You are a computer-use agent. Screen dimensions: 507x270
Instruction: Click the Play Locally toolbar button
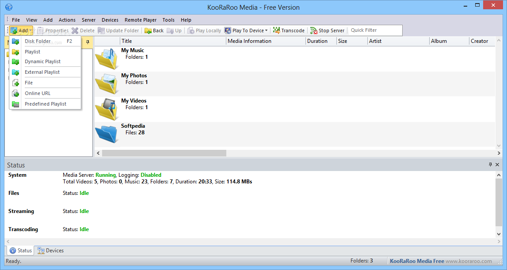(204, 30)
